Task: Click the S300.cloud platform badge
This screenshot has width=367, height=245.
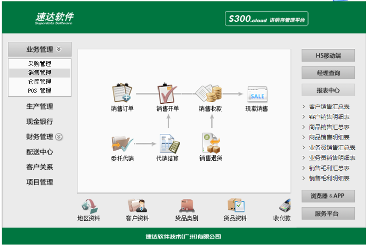Action: click(267, 19)
